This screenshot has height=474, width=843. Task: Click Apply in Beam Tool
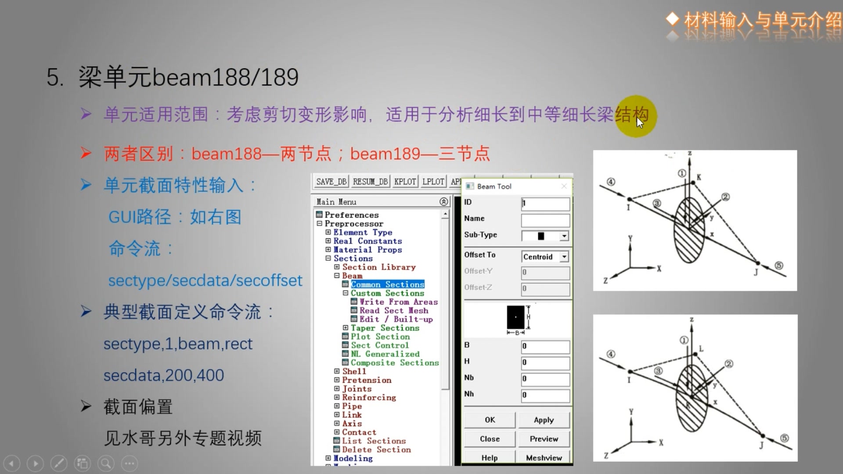[544, 420]
